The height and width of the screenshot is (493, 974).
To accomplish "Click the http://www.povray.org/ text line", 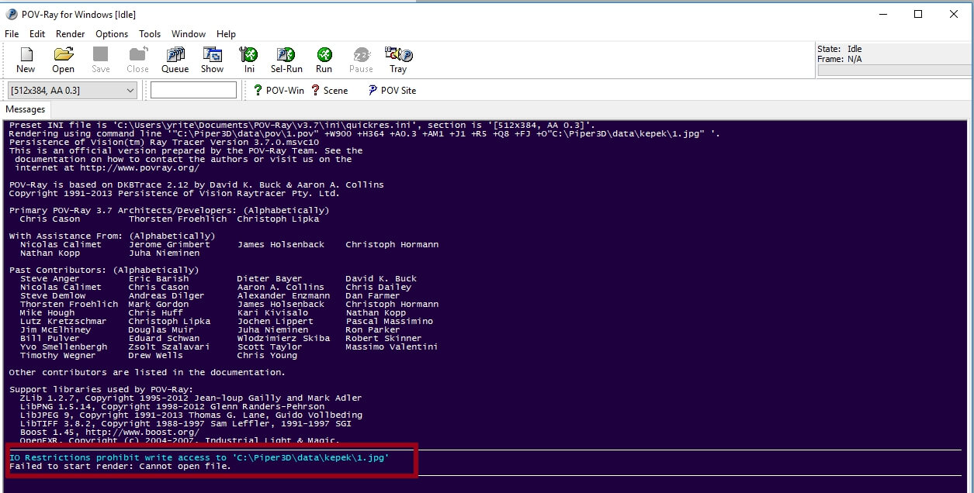I will pyautogui.click(x=107, y=167).
